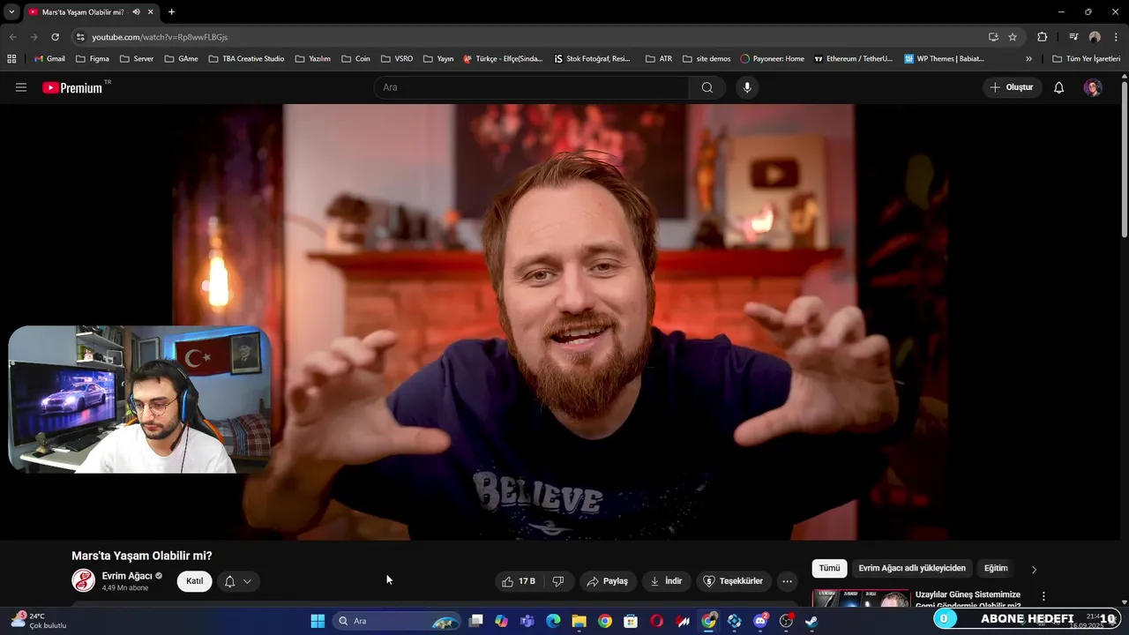
Task: Open the Chrome media control icon
Action: [x=1073, y=37]
